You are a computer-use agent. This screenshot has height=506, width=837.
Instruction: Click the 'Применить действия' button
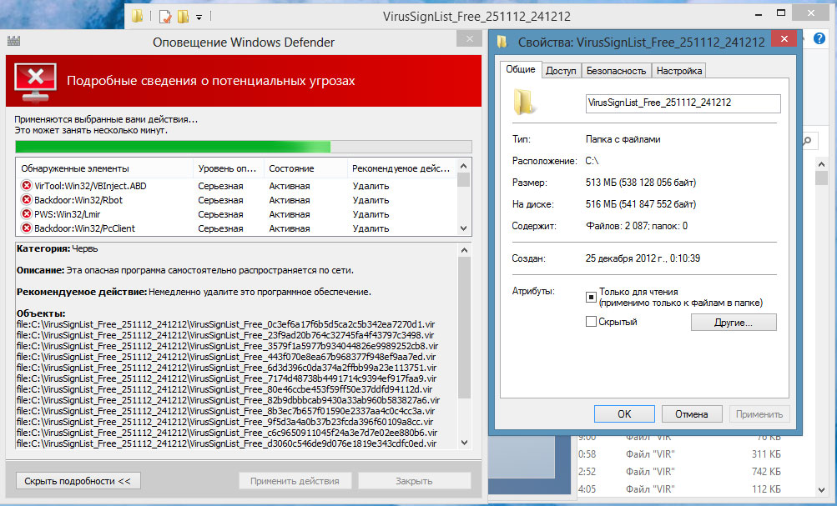coord(295,480)
